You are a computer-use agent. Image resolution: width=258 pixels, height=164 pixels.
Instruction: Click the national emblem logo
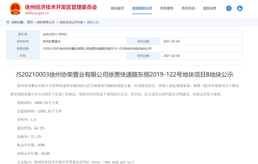click(x=15, y=9)
